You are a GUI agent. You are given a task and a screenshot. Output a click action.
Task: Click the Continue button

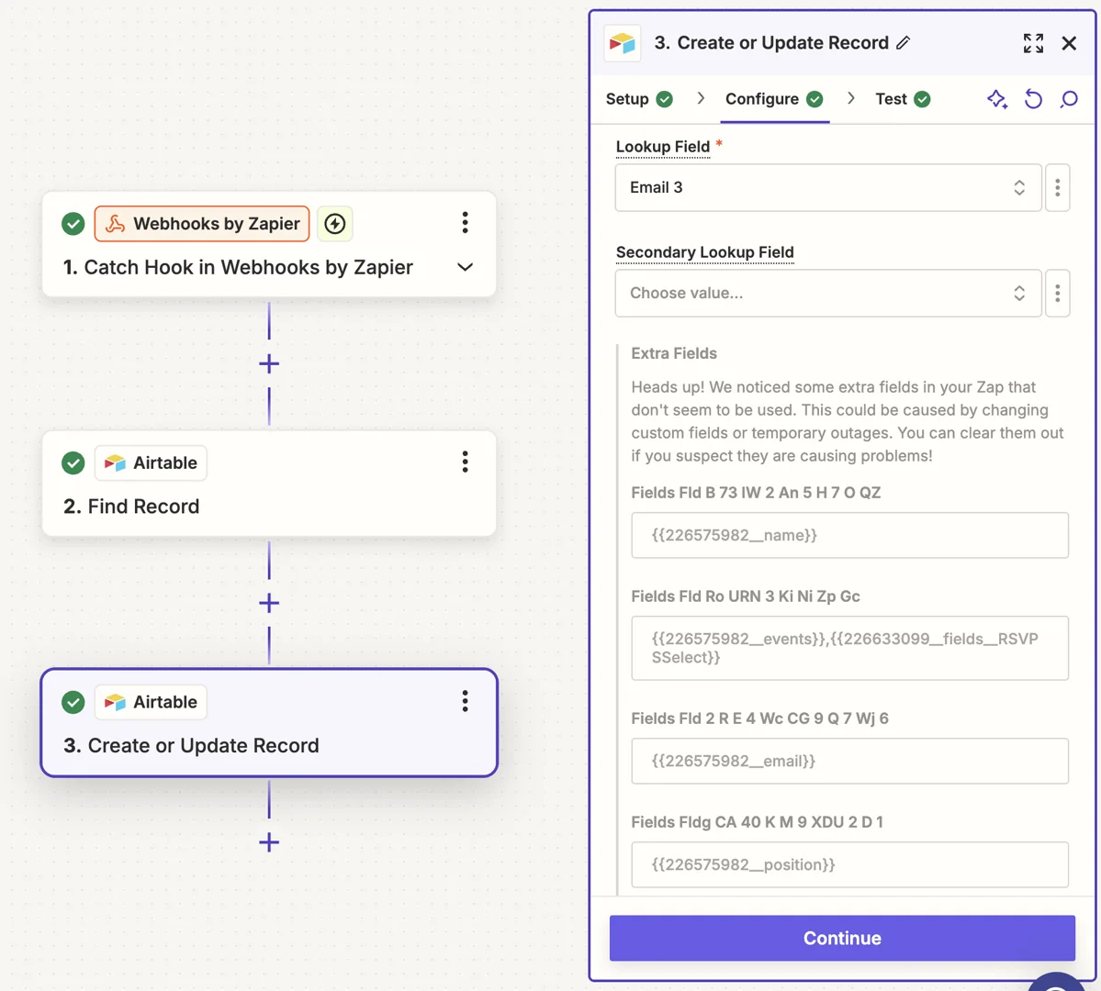pos(841,938)
